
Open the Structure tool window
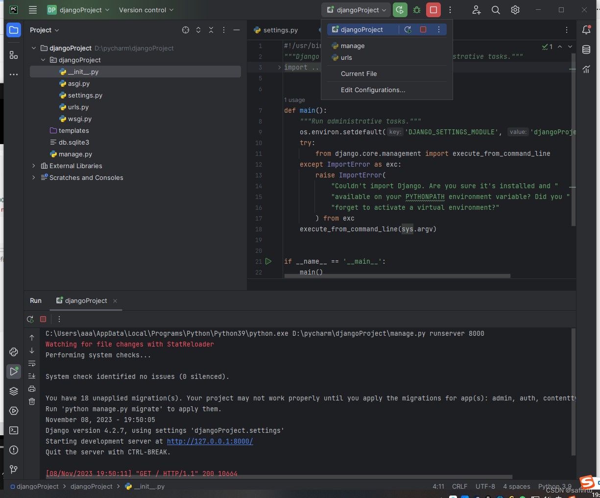pos(14,55)
